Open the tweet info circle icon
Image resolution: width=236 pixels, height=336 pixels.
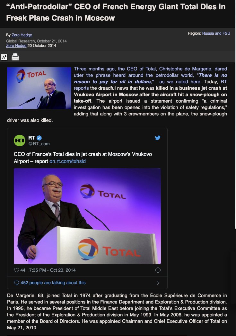point(158,270)
